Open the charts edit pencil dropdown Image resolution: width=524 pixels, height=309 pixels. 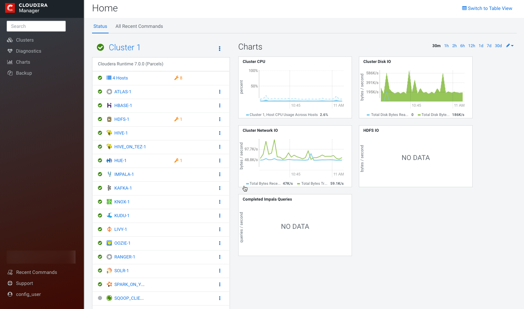click(510, 46)
